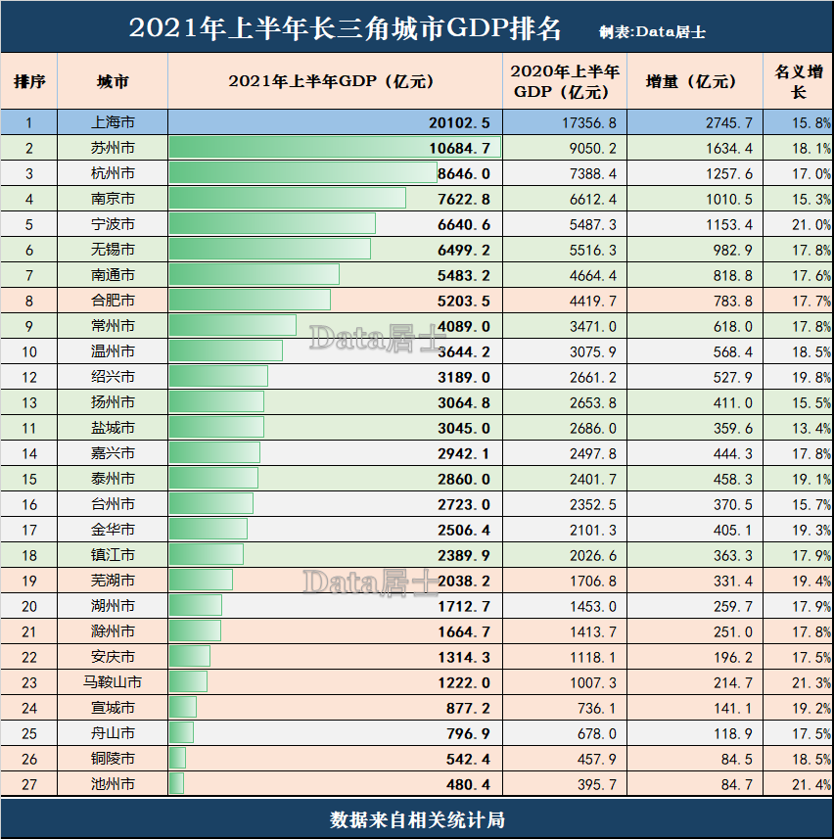The height and width of the screenshot is (839, 834).
Task: Select the 杭州市 city cell
Action: click(x=113, y=173)
